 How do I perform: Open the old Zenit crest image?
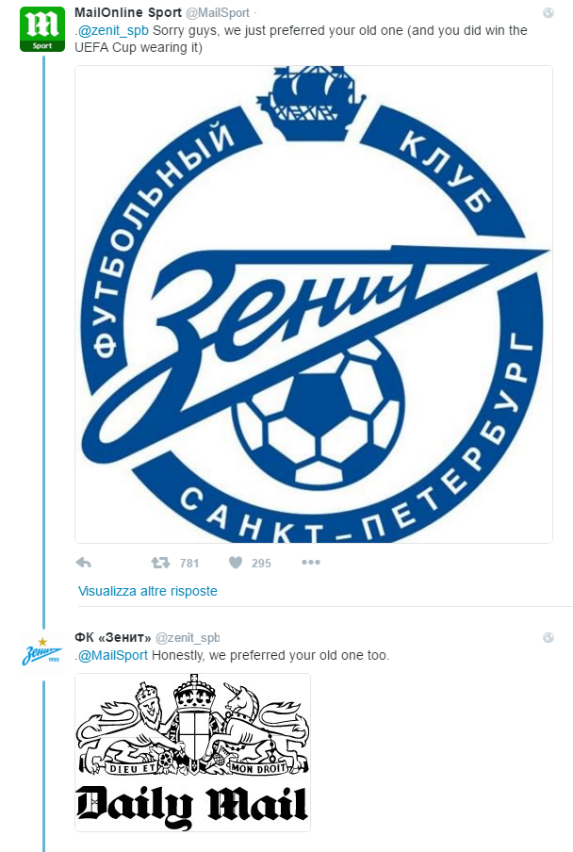tap(314, 304)
